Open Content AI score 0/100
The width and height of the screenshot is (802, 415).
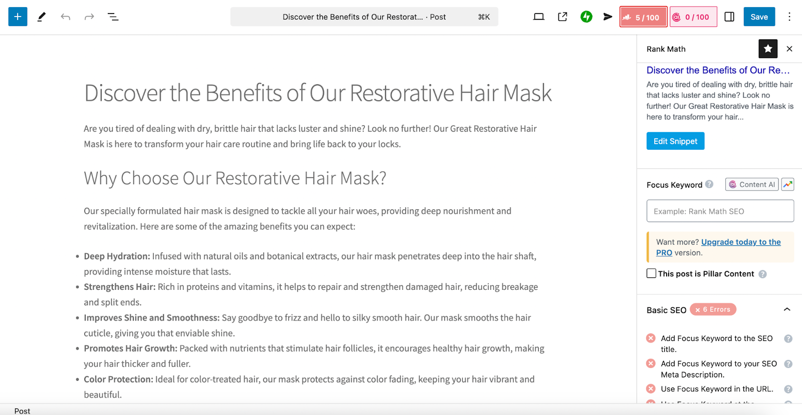[693, 17]
